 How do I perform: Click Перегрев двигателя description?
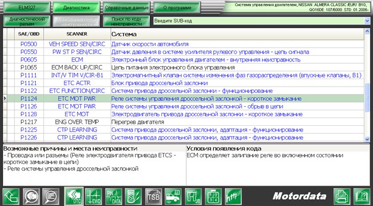tap(137, 122)
